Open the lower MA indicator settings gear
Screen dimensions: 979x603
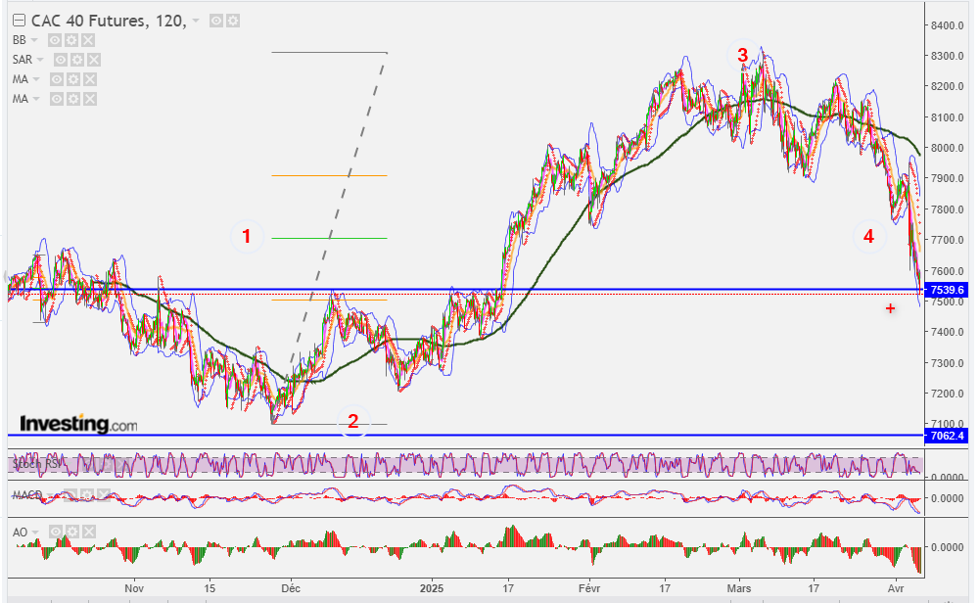click(x=73, y=99)
